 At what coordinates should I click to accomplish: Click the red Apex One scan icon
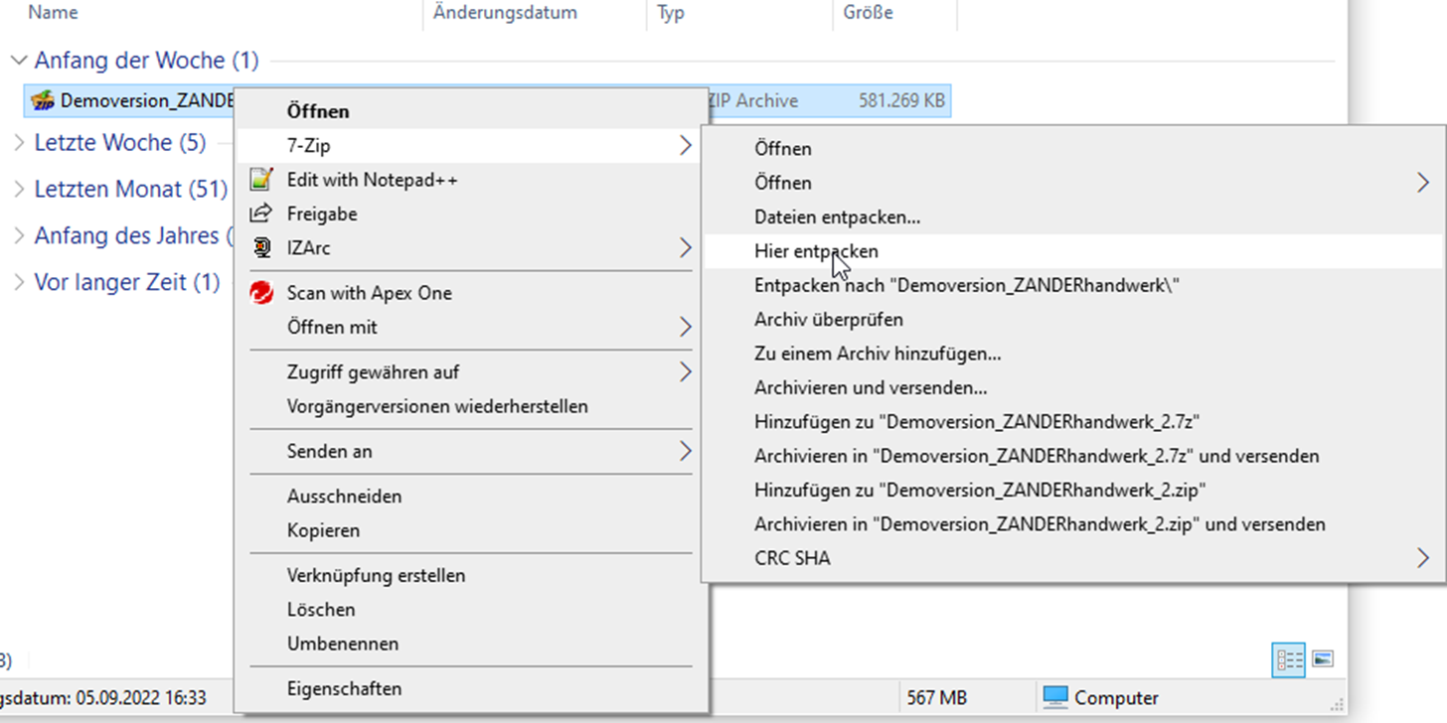(261, 293)
